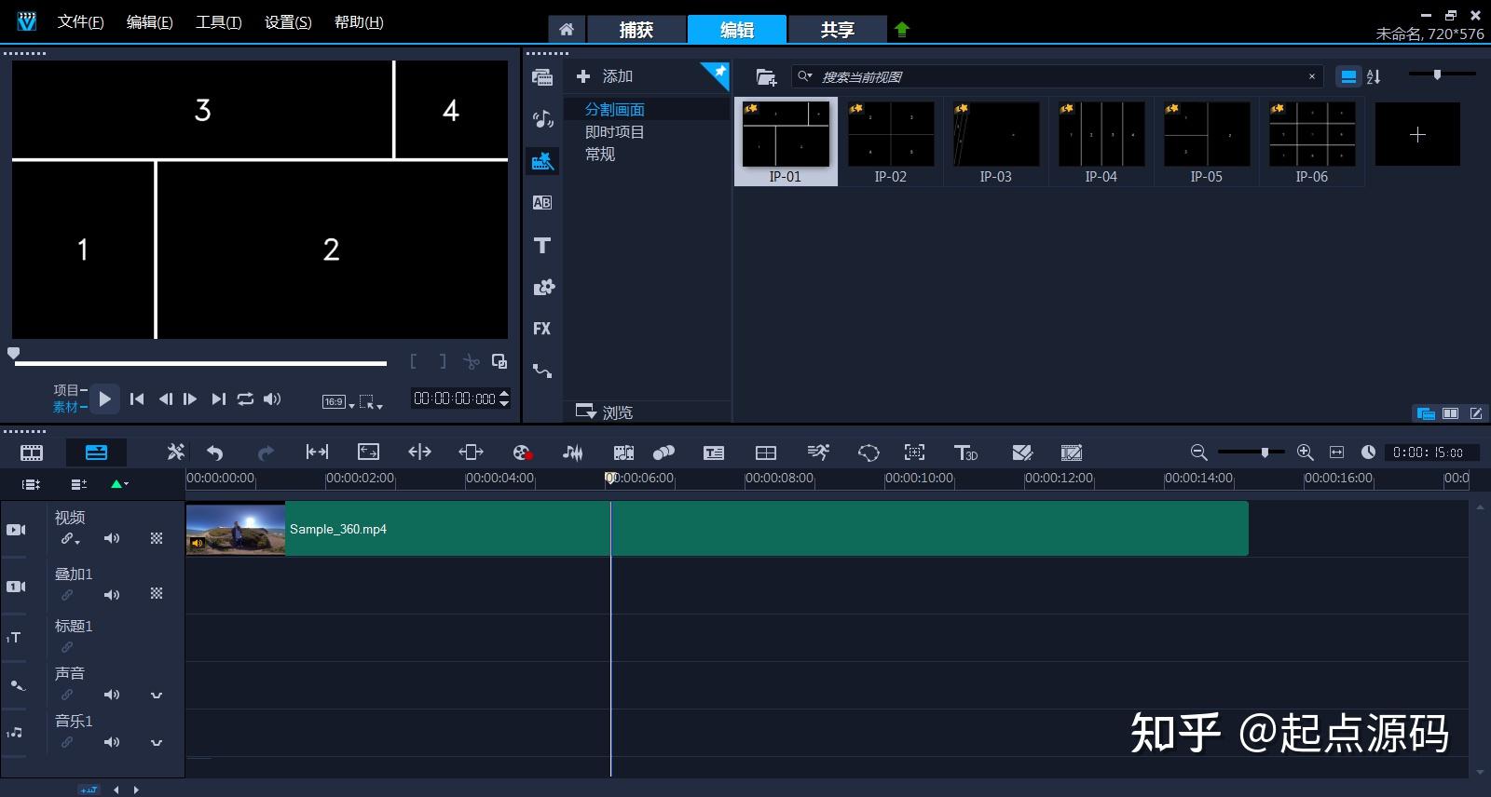Viewport: 1491px width, 797px height.
Task: Open the 16:9 aspect ratio dropdown
Action: (x=337, y=402)
